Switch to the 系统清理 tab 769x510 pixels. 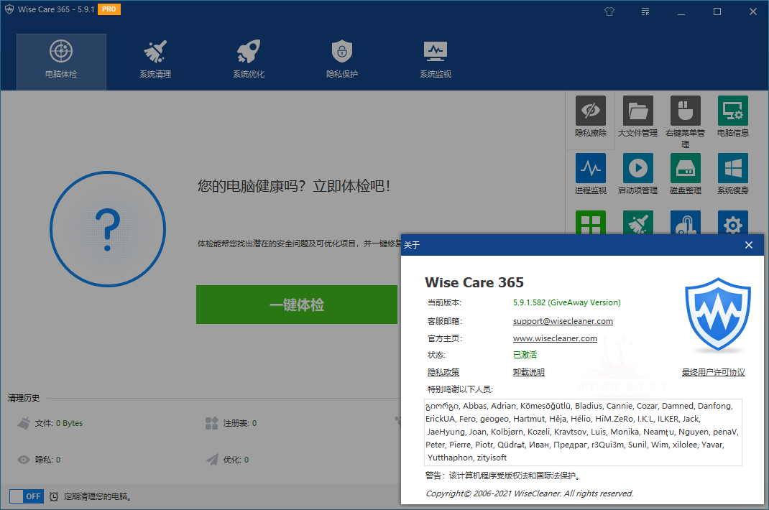155,60
